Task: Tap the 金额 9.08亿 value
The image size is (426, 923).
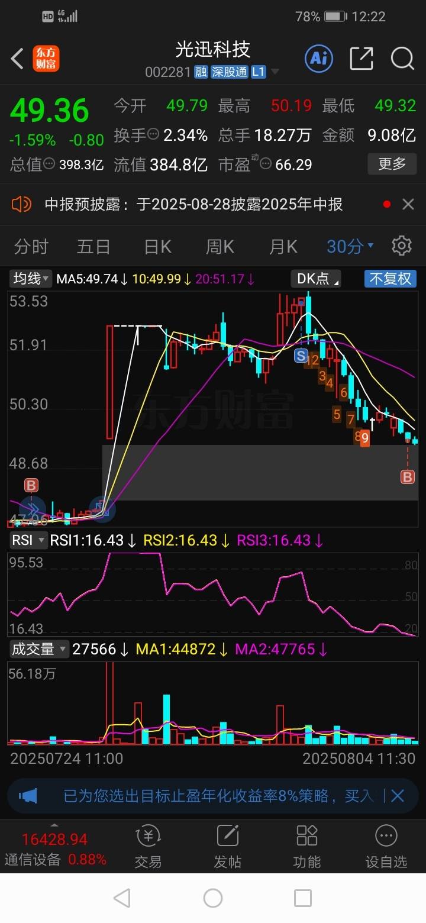Action: point(392,135)
